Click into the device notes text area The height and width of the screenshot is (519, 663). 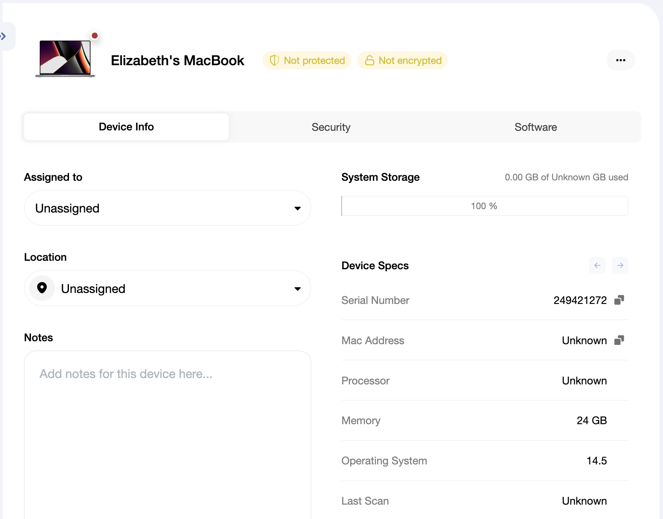click(167, 435)
